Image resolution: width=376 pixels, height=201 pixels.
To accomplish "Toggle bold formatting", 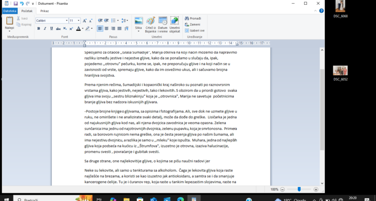I will tap(38, 29).
